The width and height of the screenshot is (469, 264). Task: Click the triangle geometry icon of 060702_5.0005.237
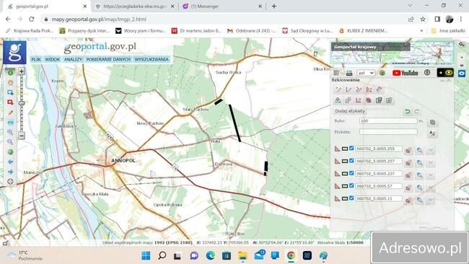pos(338,173)
